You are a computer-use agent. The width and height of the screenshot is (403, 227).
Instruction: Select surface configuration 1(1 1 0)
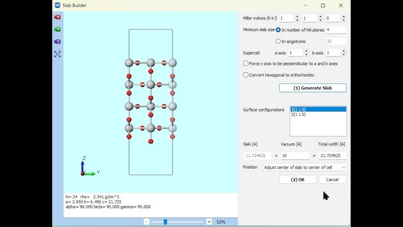tap(318, 109)
